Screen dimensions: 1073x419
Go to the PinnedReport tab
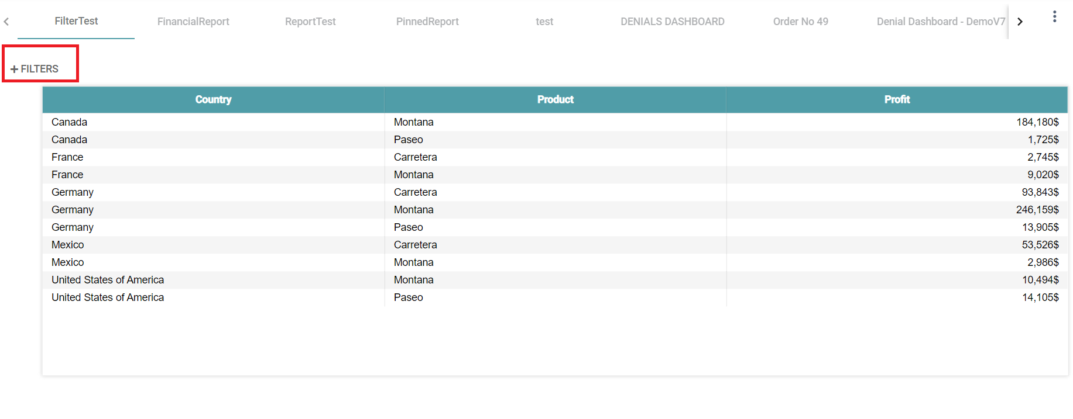click(x=427, y=22)
